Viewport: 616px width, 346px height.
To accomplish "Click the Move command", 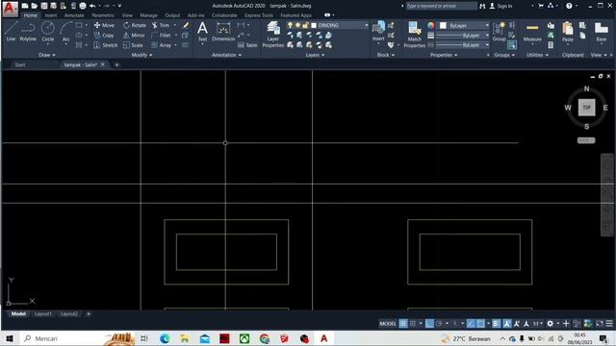I will (x=104, y=25).
